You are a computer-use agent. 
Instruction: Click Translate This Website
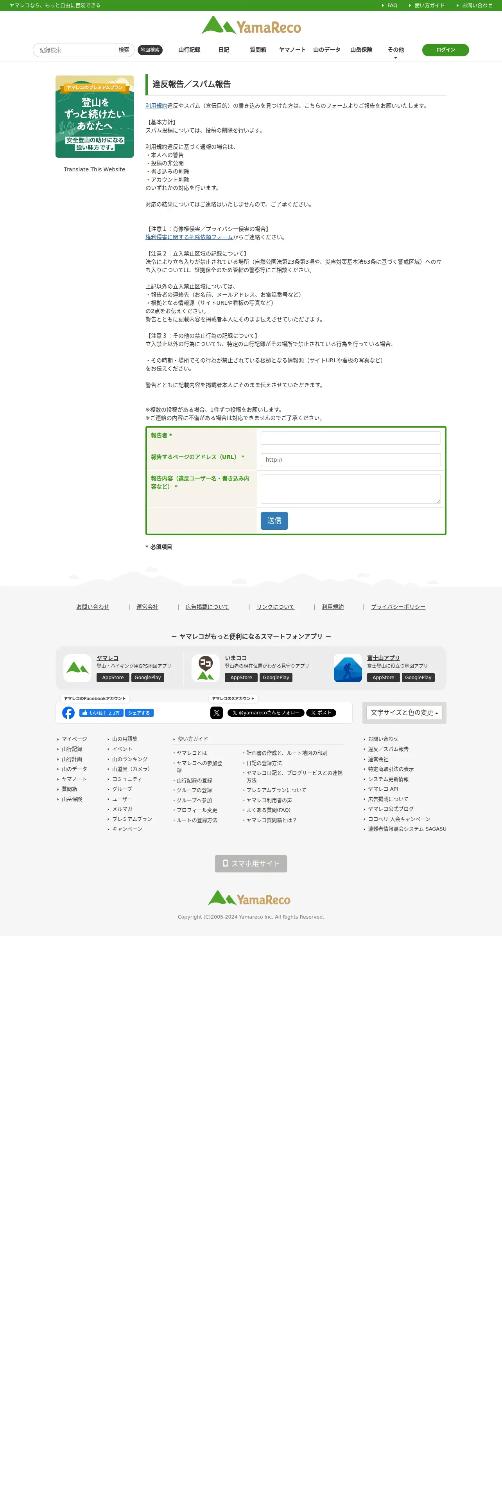[x=95, y=170]
